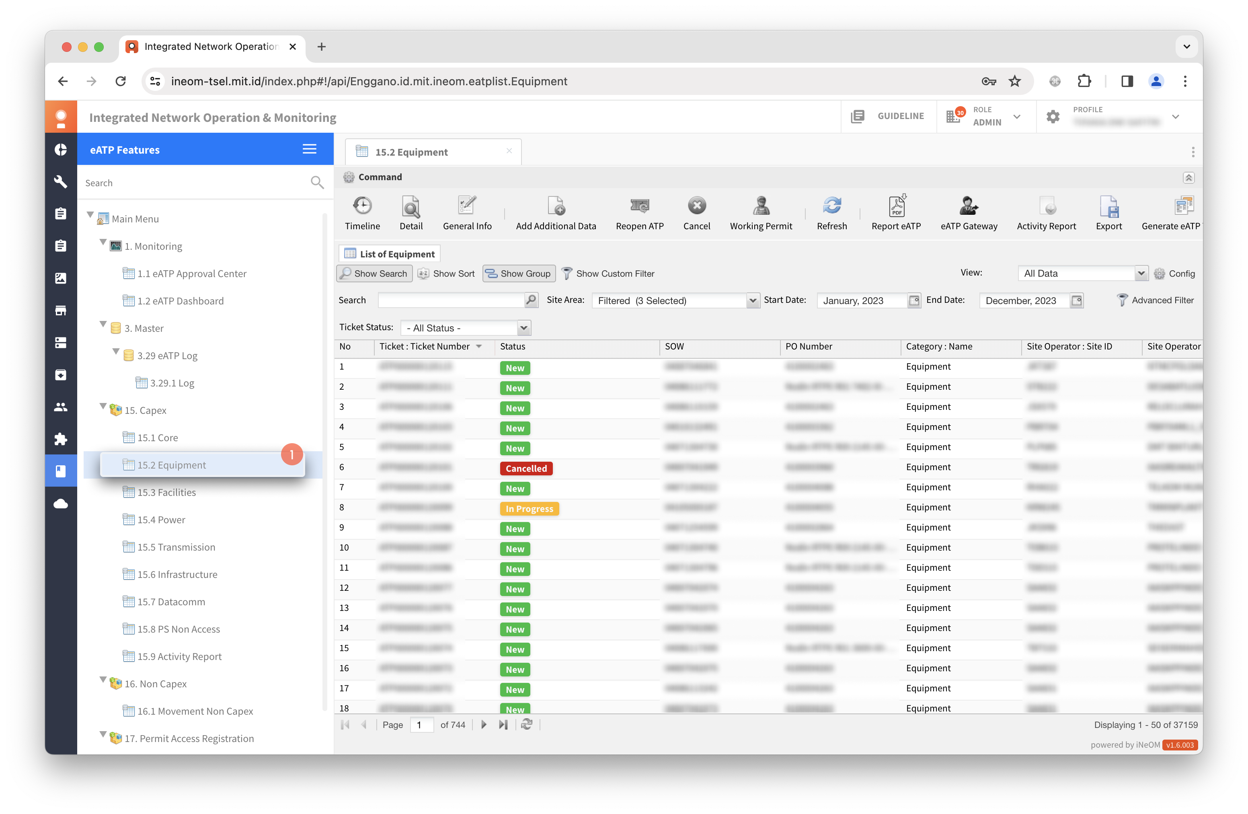Screen dimensions: 1248x814
Task: Click the In Progress status in row 8
Action: [529, 509]
